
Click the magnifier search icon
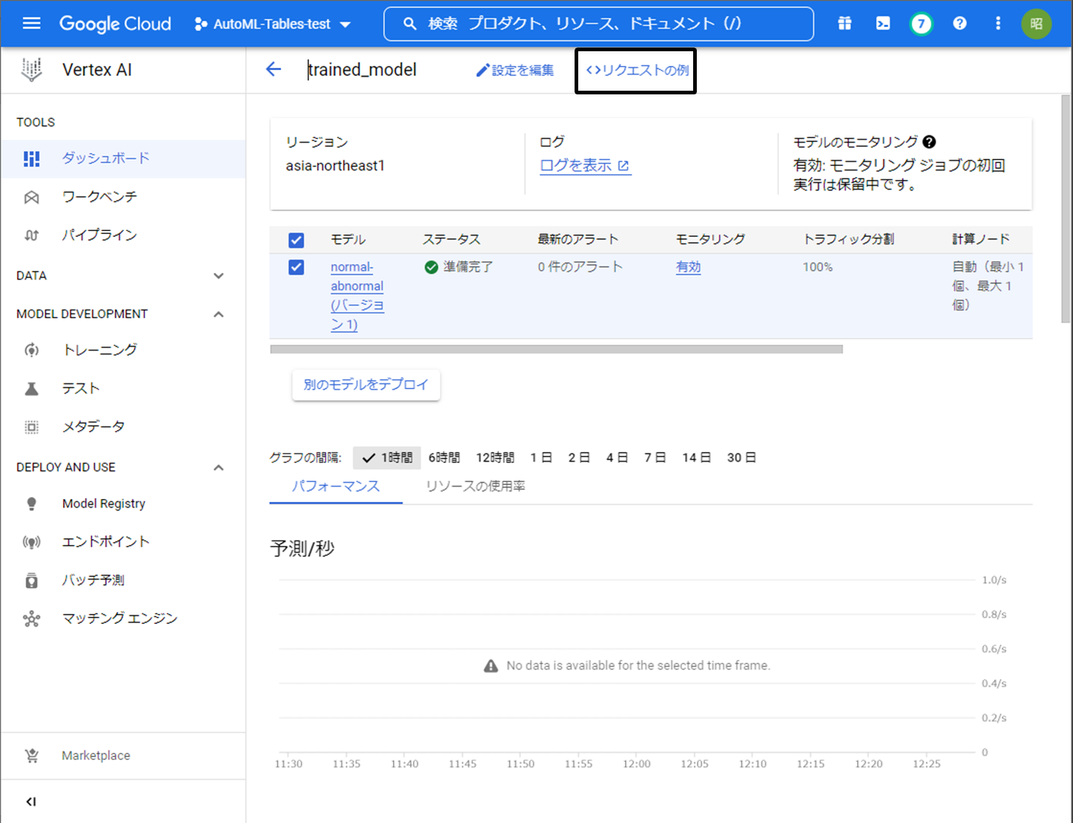pos(411,24)
